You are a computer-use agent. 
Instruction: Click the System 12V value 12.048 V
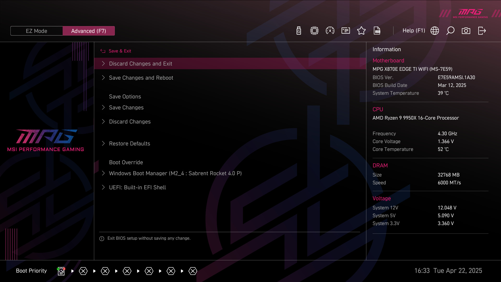pyautogui.click(x=447, y=208)
